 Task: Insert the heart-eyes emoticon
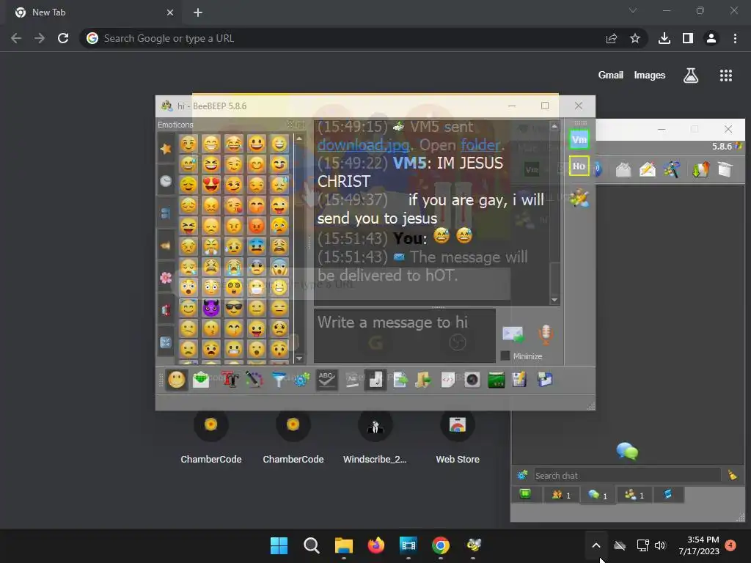pyautogui.click(x=211, y=185)
